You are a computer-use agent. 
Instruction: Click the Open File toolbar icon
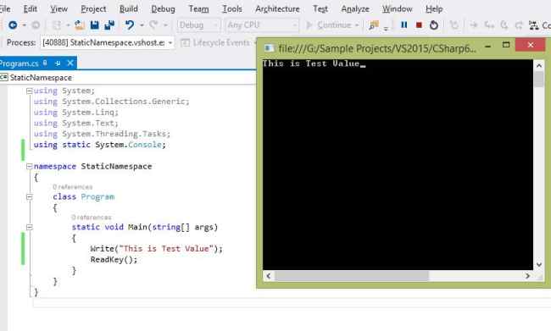(x=80, y=25)
